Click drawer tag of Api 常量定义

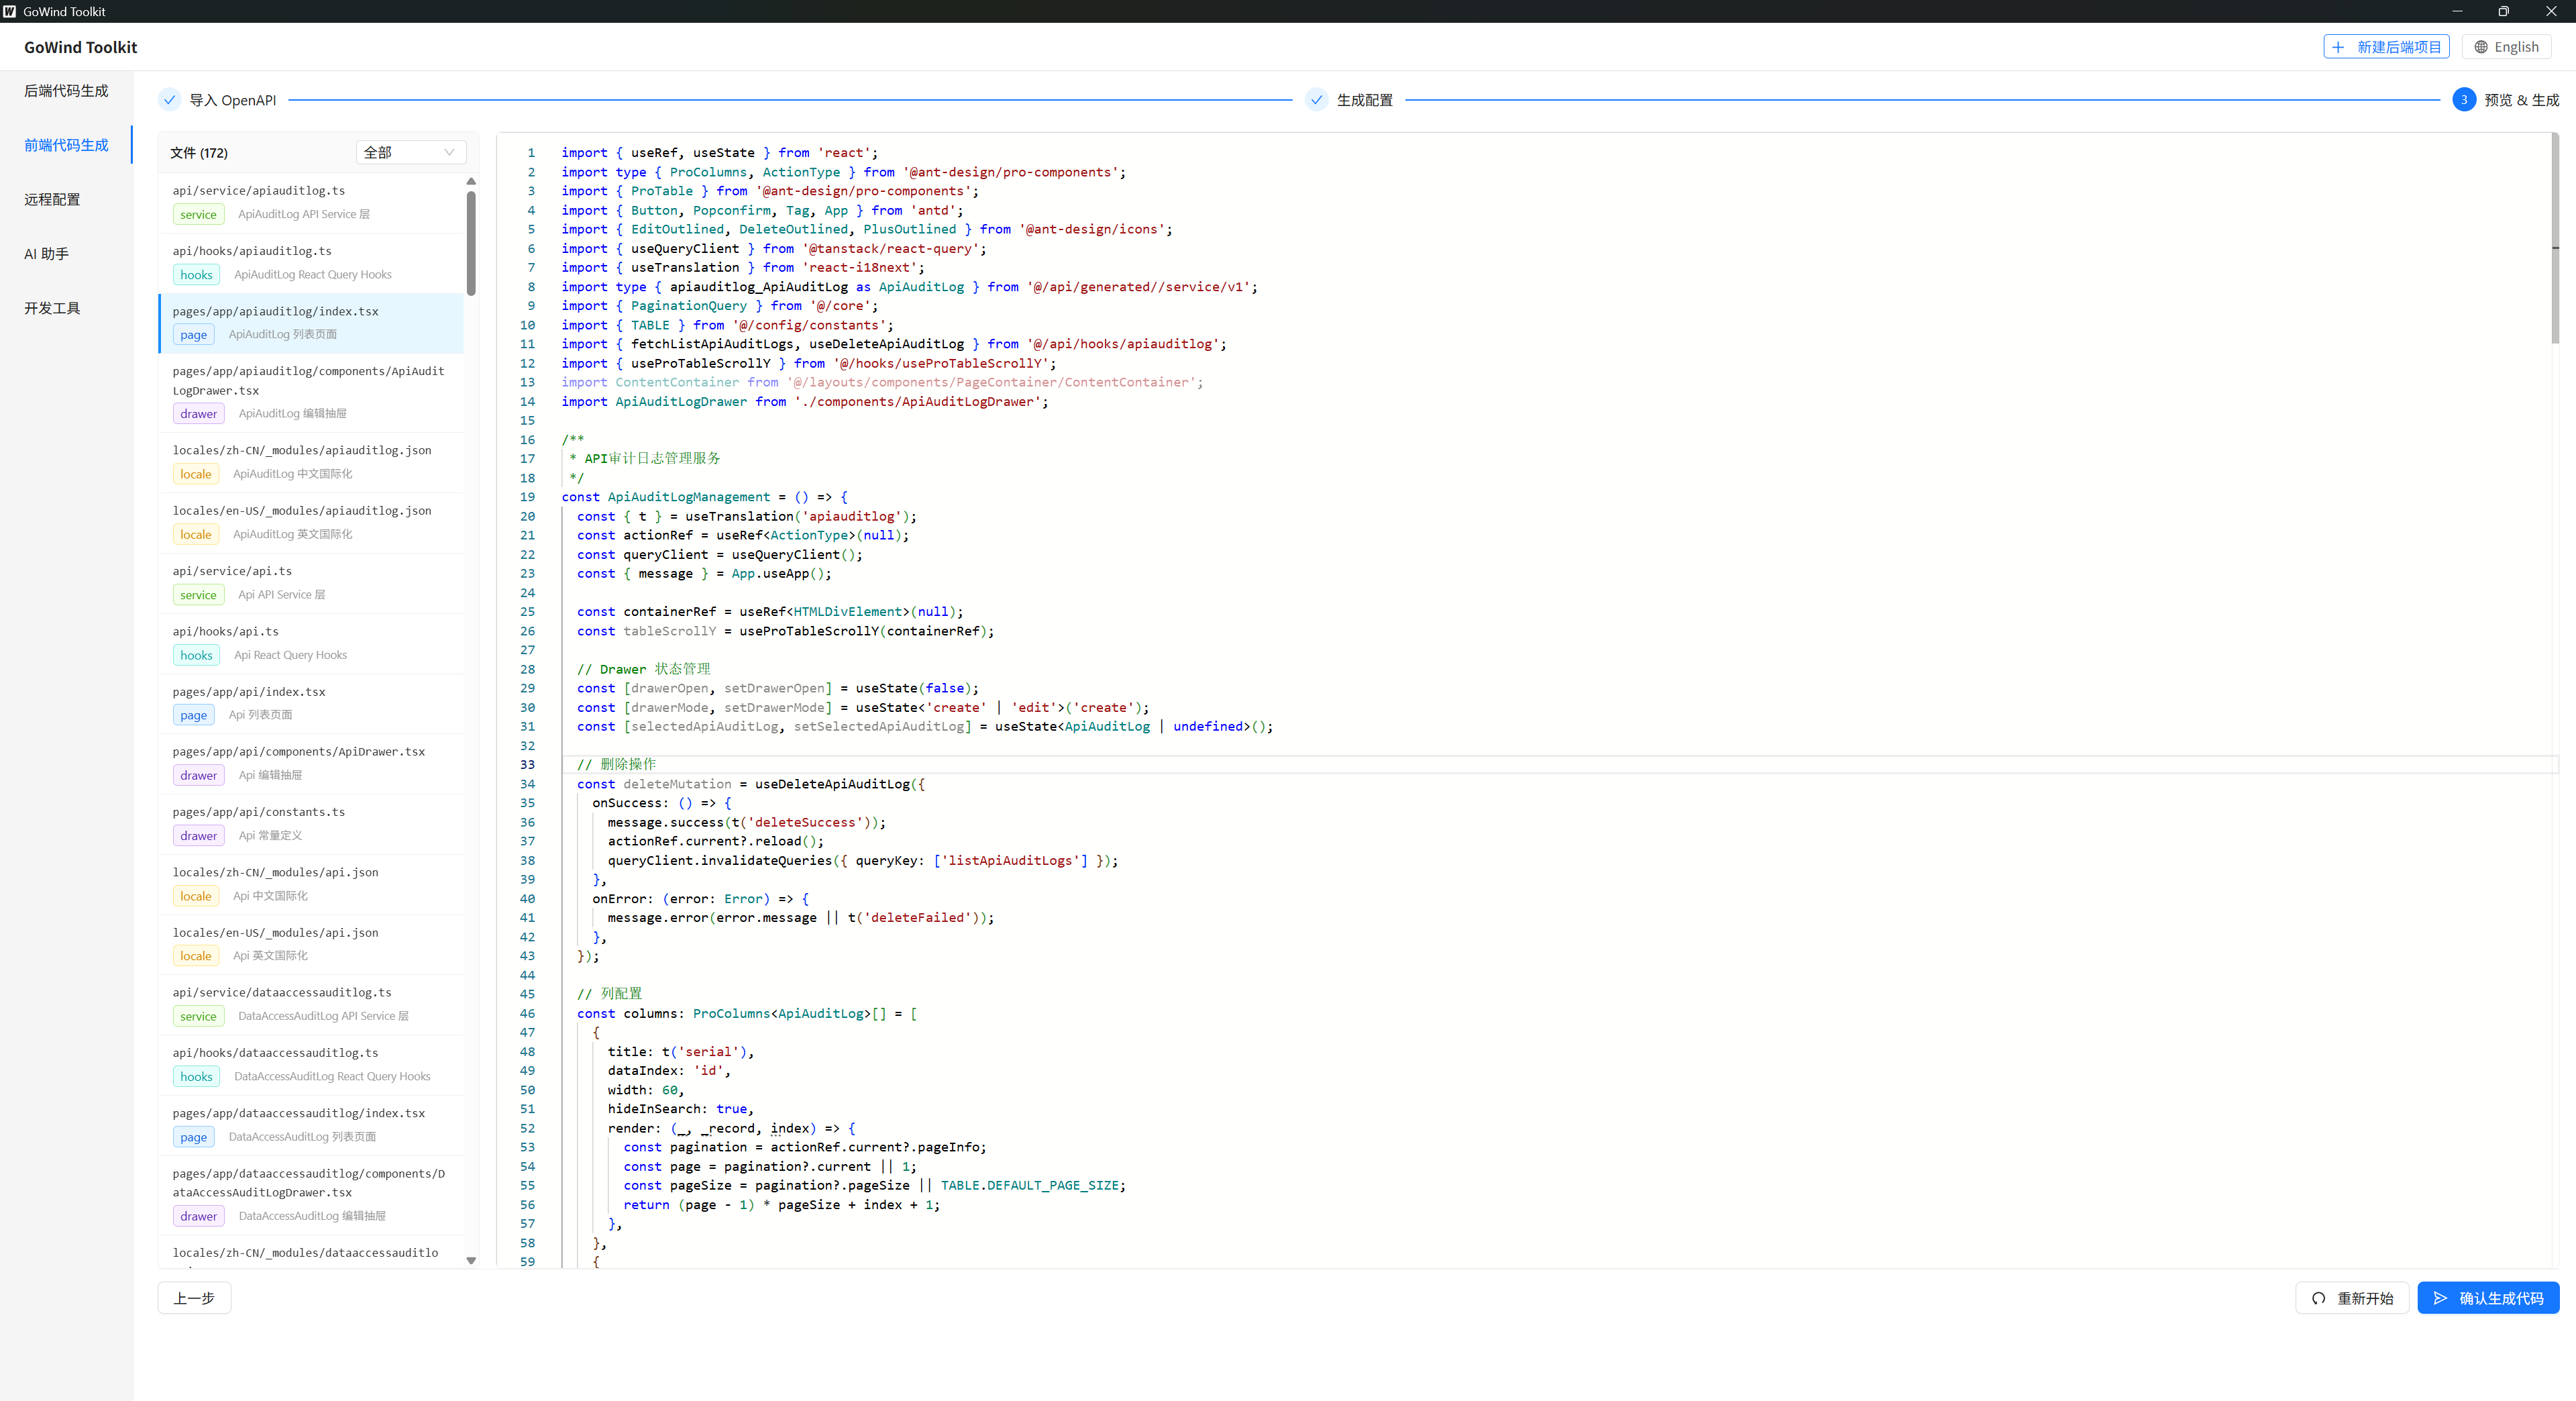(x=199, y=836)
